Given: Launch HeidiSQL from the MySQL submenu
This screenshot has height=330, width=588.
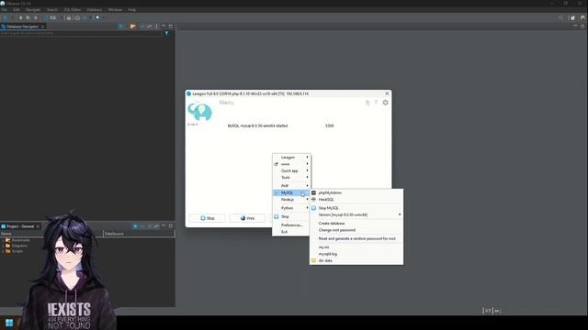Looking at the screenshot, I should click(x=356, y=200).
